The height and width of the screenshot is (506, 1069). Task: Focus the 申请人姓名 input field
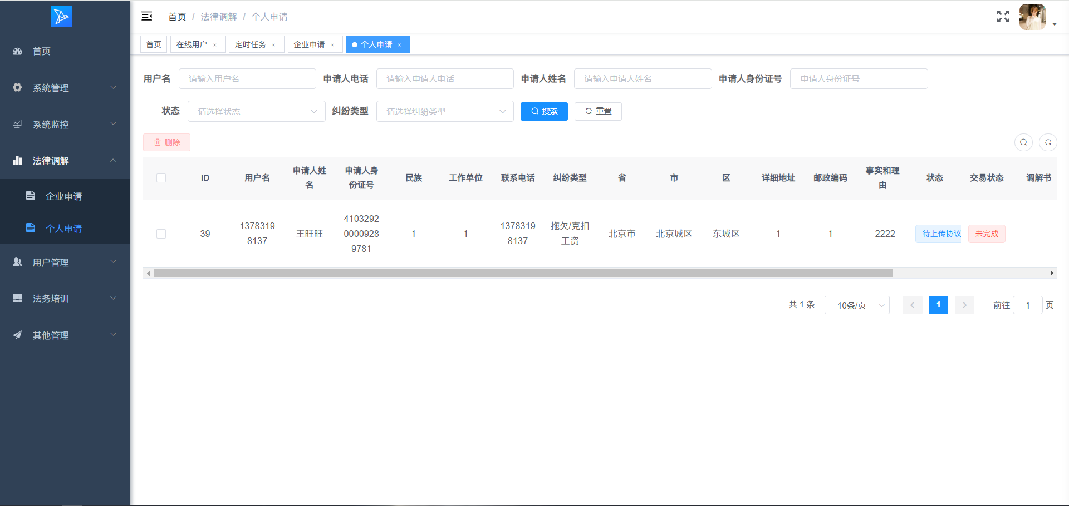(643, 78)
